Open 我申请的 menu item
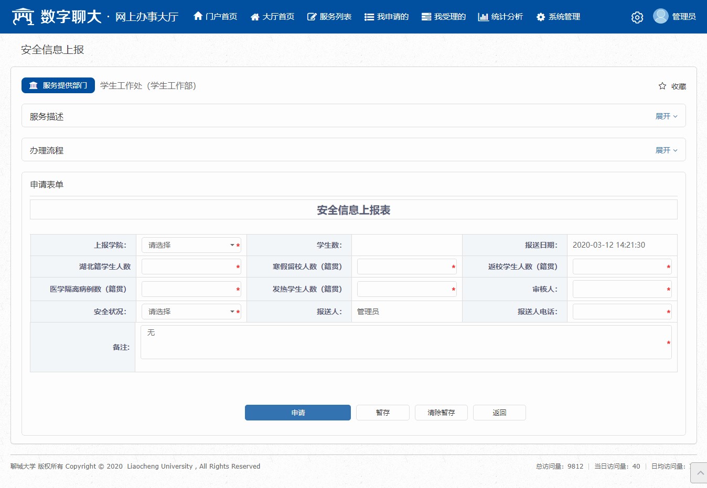This screenshot has width=707, height=488. (x=387, y=17)
